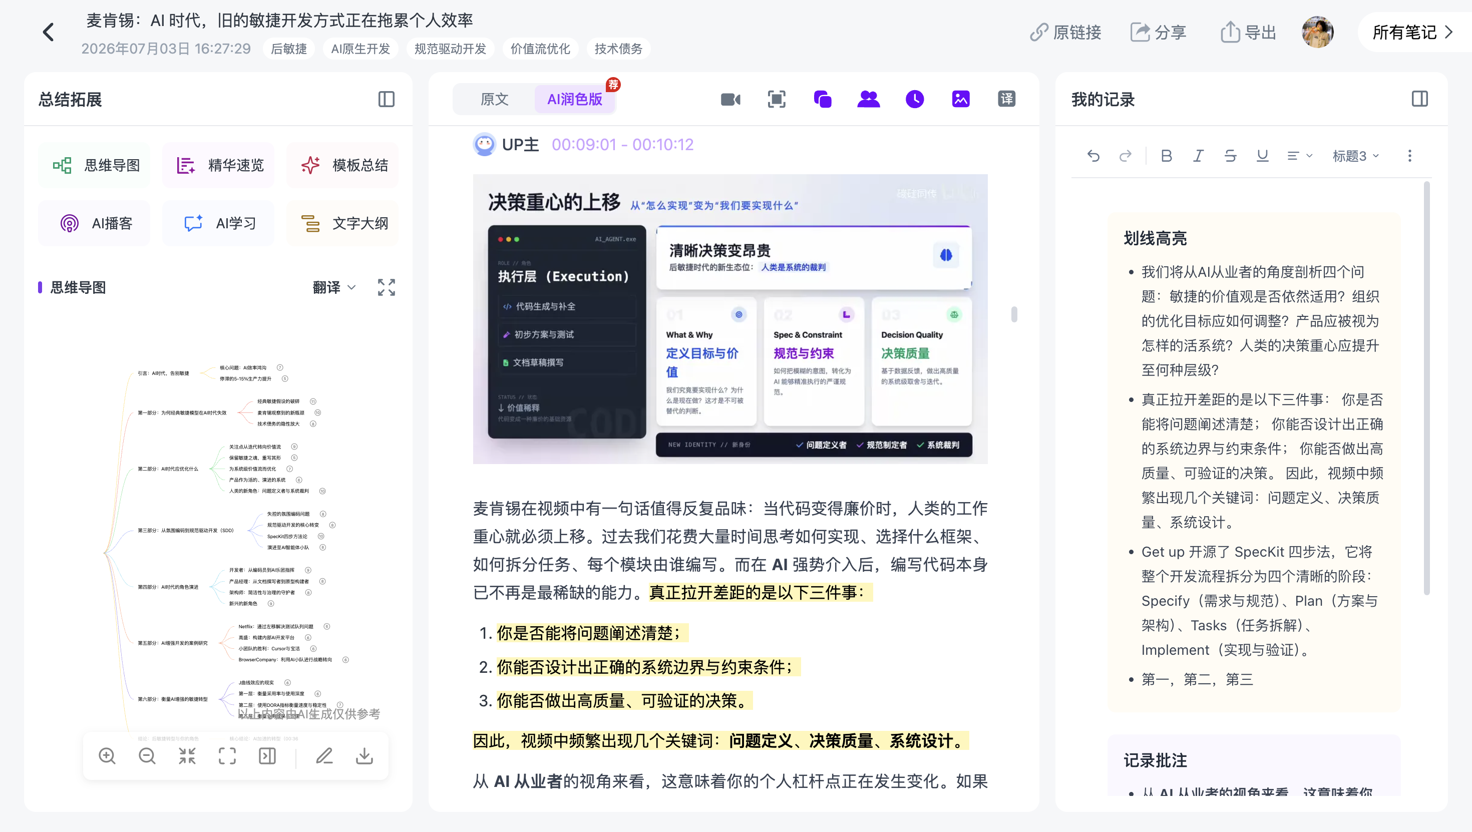This screenshot has width=1472, height=832.
Task: Open 模板总结 template summary
Action: point(343,166)
